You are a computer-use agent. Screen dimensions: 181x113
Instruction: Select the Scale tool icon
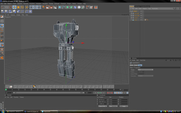tap(18, 7)
